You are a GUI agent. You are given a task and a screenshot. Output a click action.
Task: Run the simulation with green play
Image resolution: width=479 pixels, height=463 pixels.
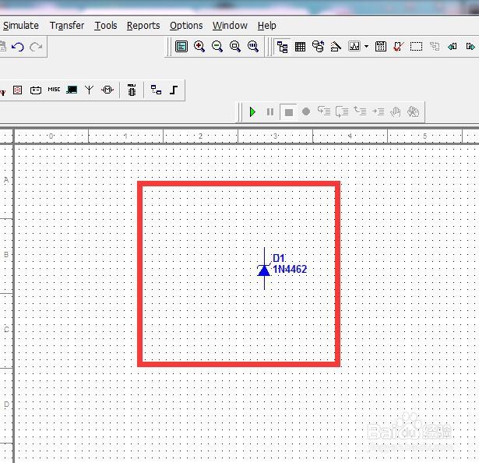[x=252, y=112]
